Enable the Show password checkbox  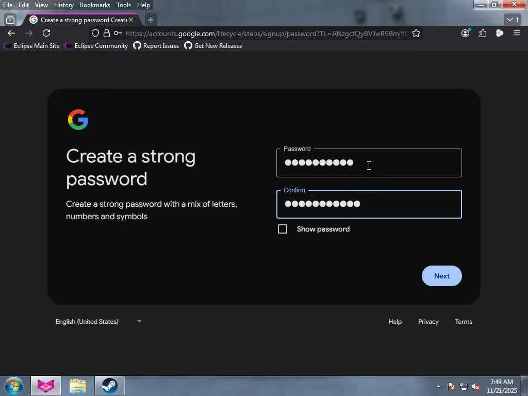283,229
